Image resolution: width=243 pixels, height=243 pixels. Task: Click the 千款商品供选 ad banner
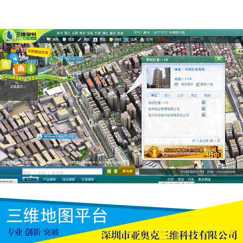(38, 52)
